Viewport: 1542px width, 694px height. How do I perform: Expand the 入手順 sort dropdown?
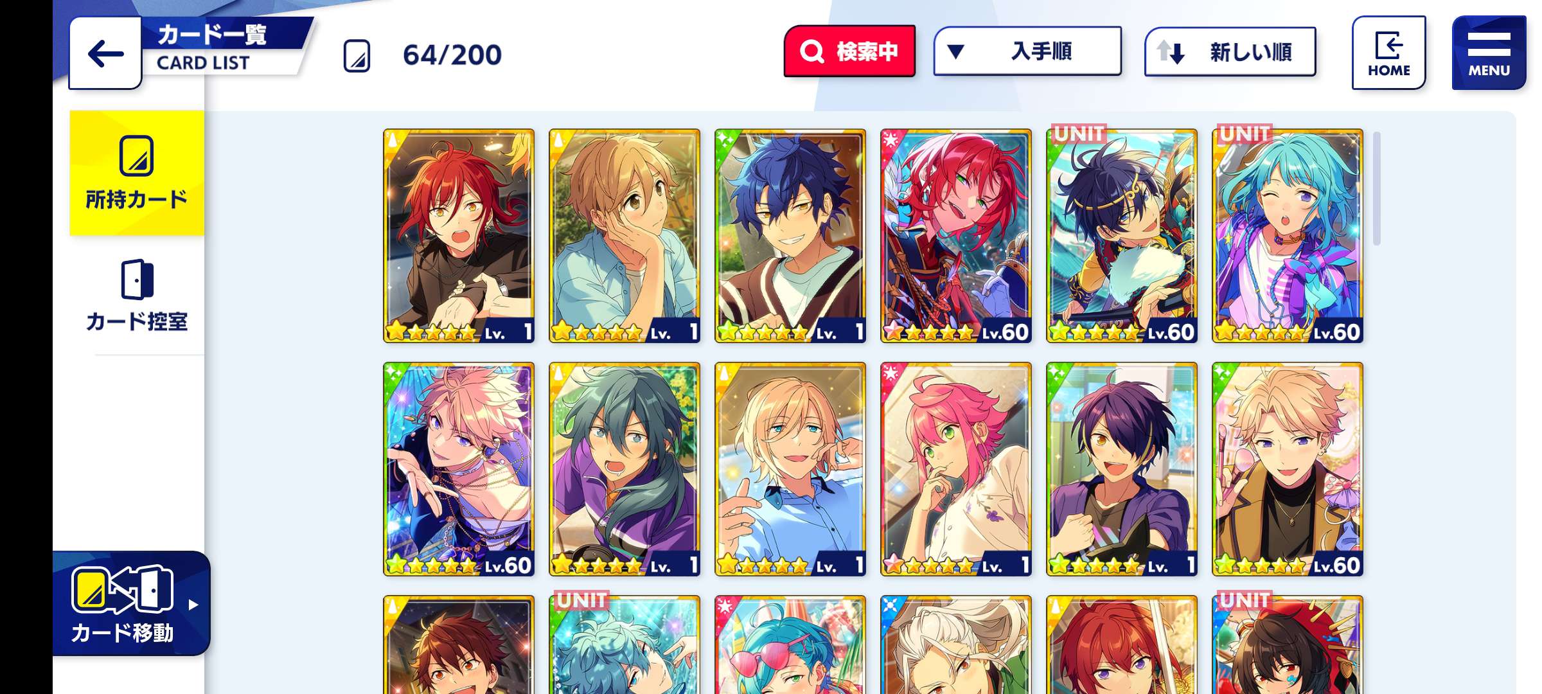1027,51
